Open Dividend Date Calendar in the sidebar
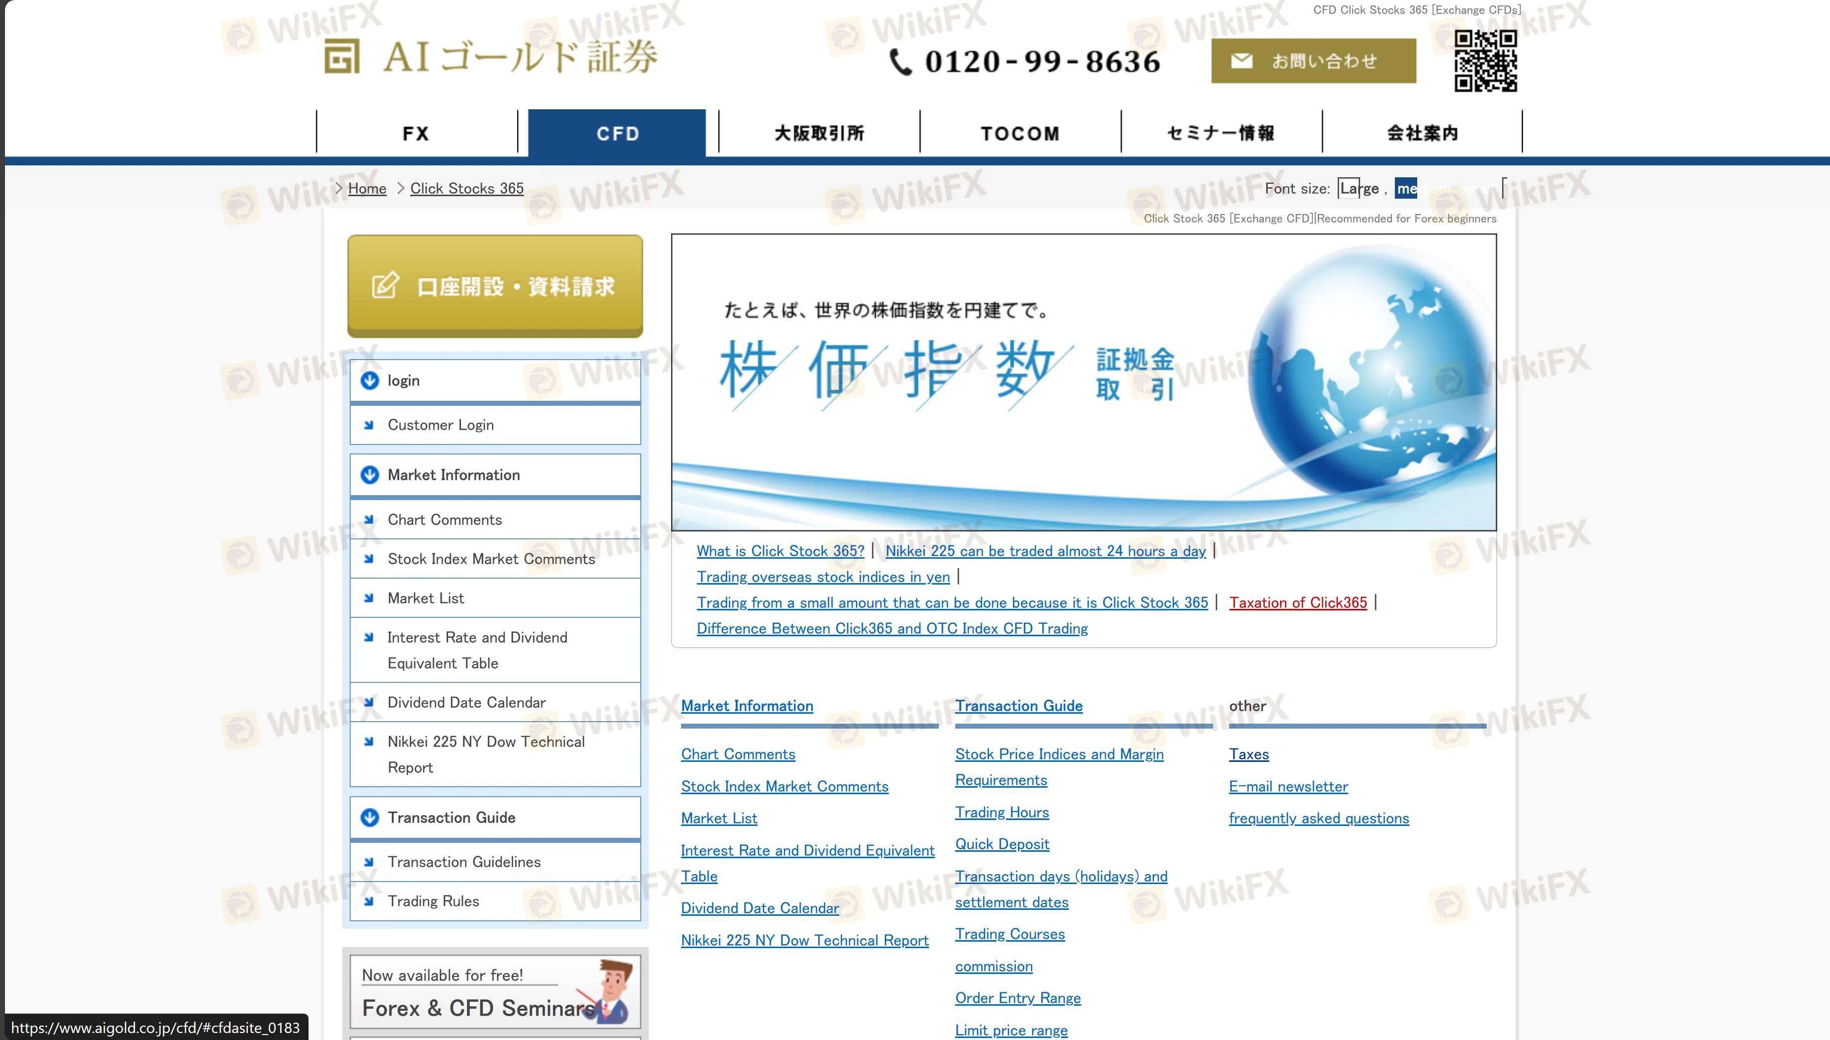 click(495, 703)
